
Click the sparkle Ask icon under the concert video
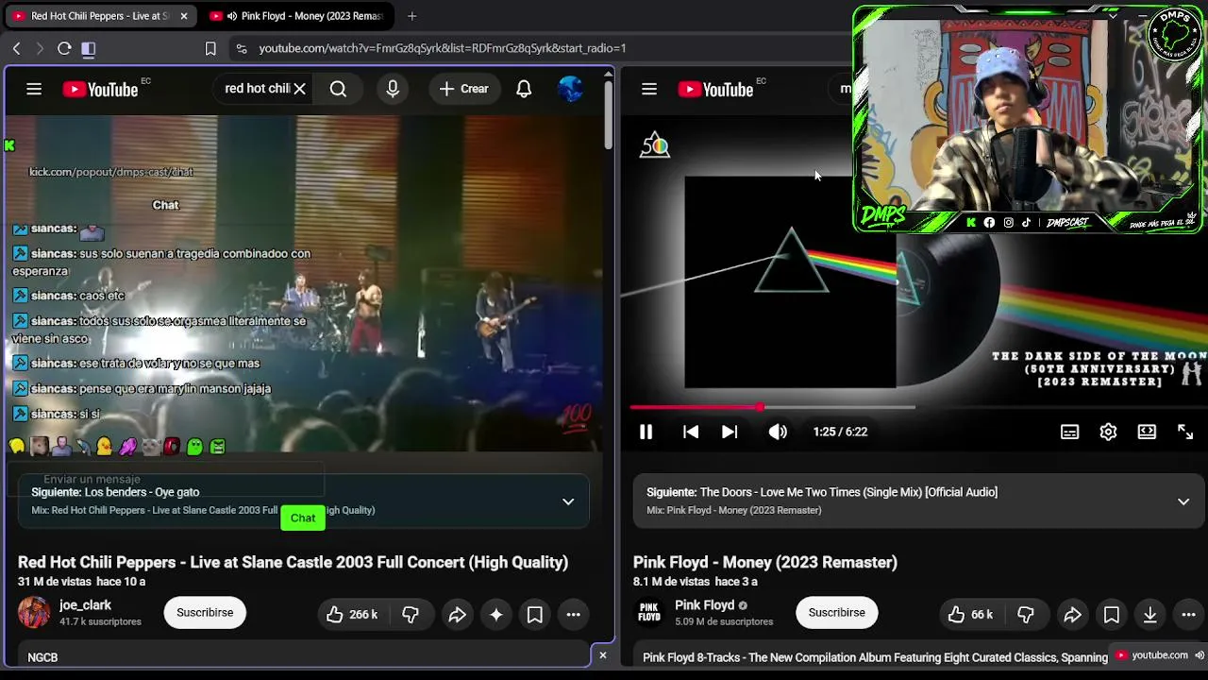pyautogui.click(x=496, y=615)
